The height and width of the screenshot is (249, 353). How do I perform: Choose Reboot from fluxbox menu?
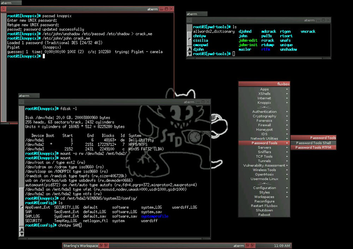pos(264,215)
